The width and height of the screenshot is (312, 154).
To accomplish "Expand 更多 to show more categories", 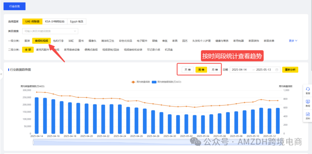I will click(293, 41).
